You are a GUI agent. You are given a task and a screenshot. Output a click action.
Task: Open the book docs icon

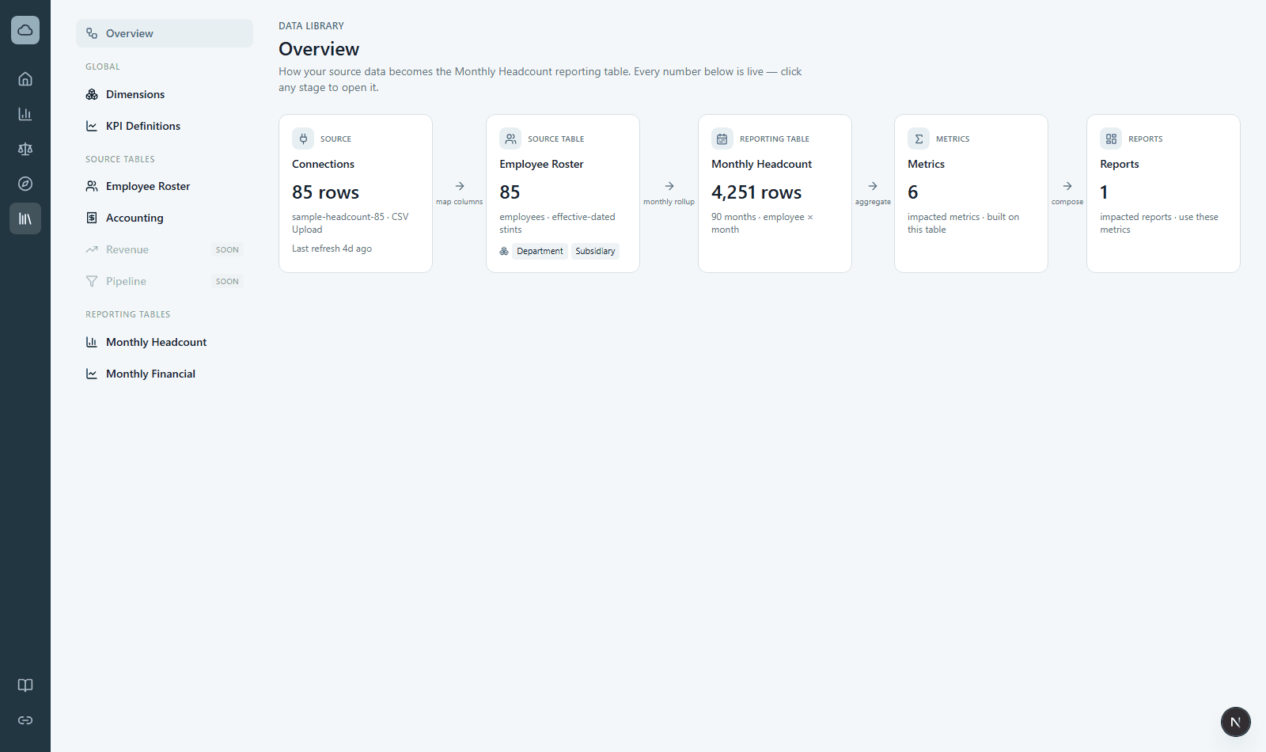25,686
